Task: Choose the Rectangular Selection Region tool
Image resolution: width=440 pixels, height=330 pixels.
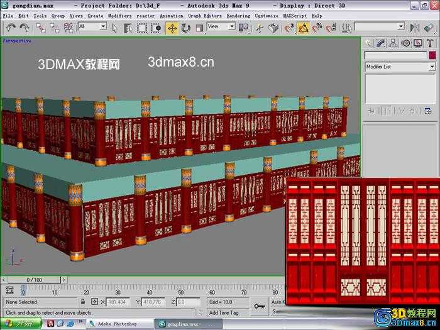Action: pyautogui.click(x=141, y=28)
